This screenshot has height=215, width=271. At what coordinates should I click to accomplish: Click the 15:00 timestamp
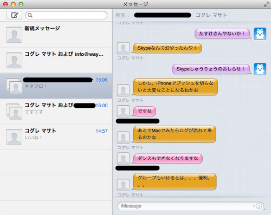click(x=101, y=106)
